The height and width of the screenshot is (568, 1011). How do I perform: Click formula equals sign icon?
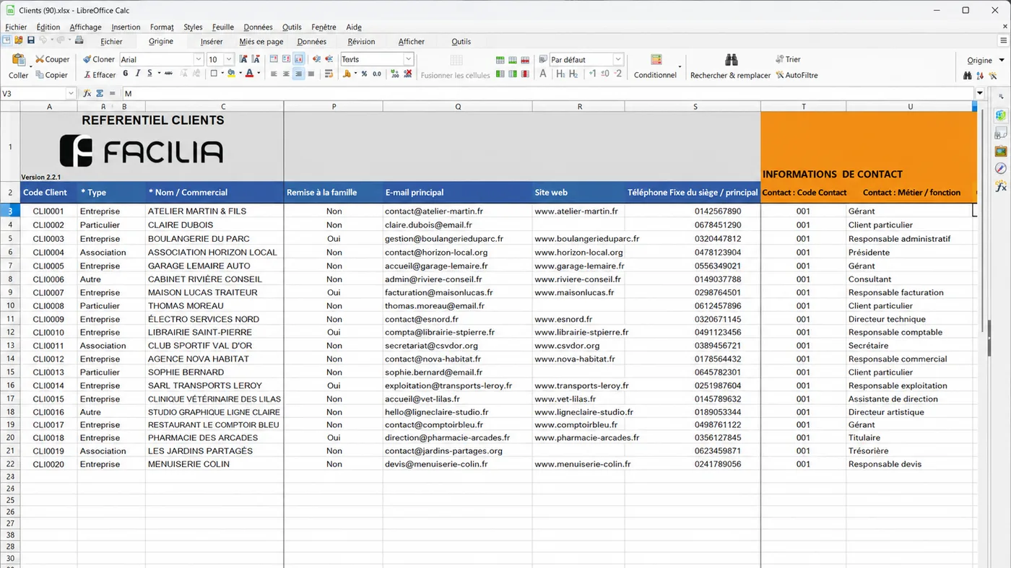[x=113, y=93]
